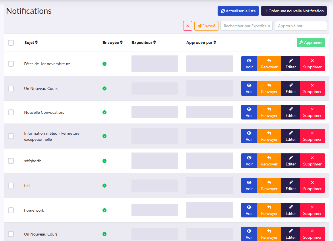Click Editer on the 'test' row
This screenshot has width=333, height=241.
pyautogui.click(x=291, y=185)
